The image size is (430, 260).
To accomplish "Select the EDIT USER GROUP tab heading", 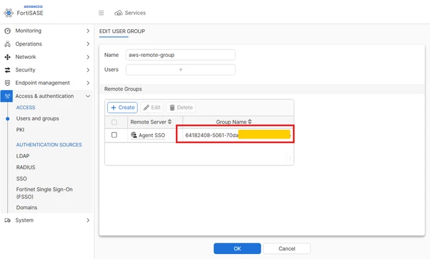I will tap(122, 31).
